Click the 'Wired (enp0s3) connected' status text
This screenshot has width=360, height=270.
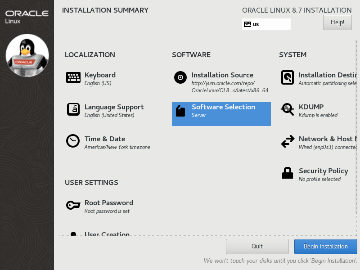pyautogui.click(x=328, y=147)
